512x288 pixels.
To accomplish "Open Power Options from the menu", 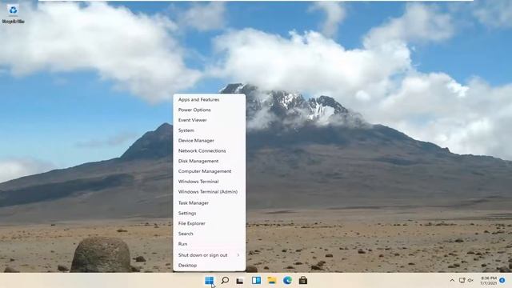I will point(210,110).
